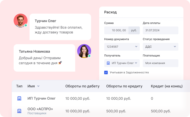Expand the Номер документа dropdown

(x=136, y=47)
